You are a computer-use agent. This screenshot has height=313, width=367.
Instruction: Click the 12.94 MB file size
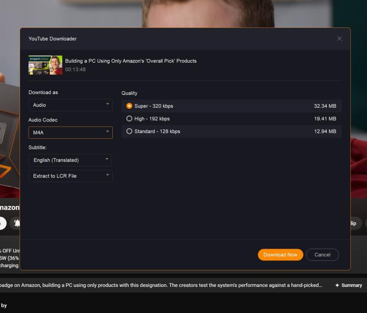pos(325,131)
